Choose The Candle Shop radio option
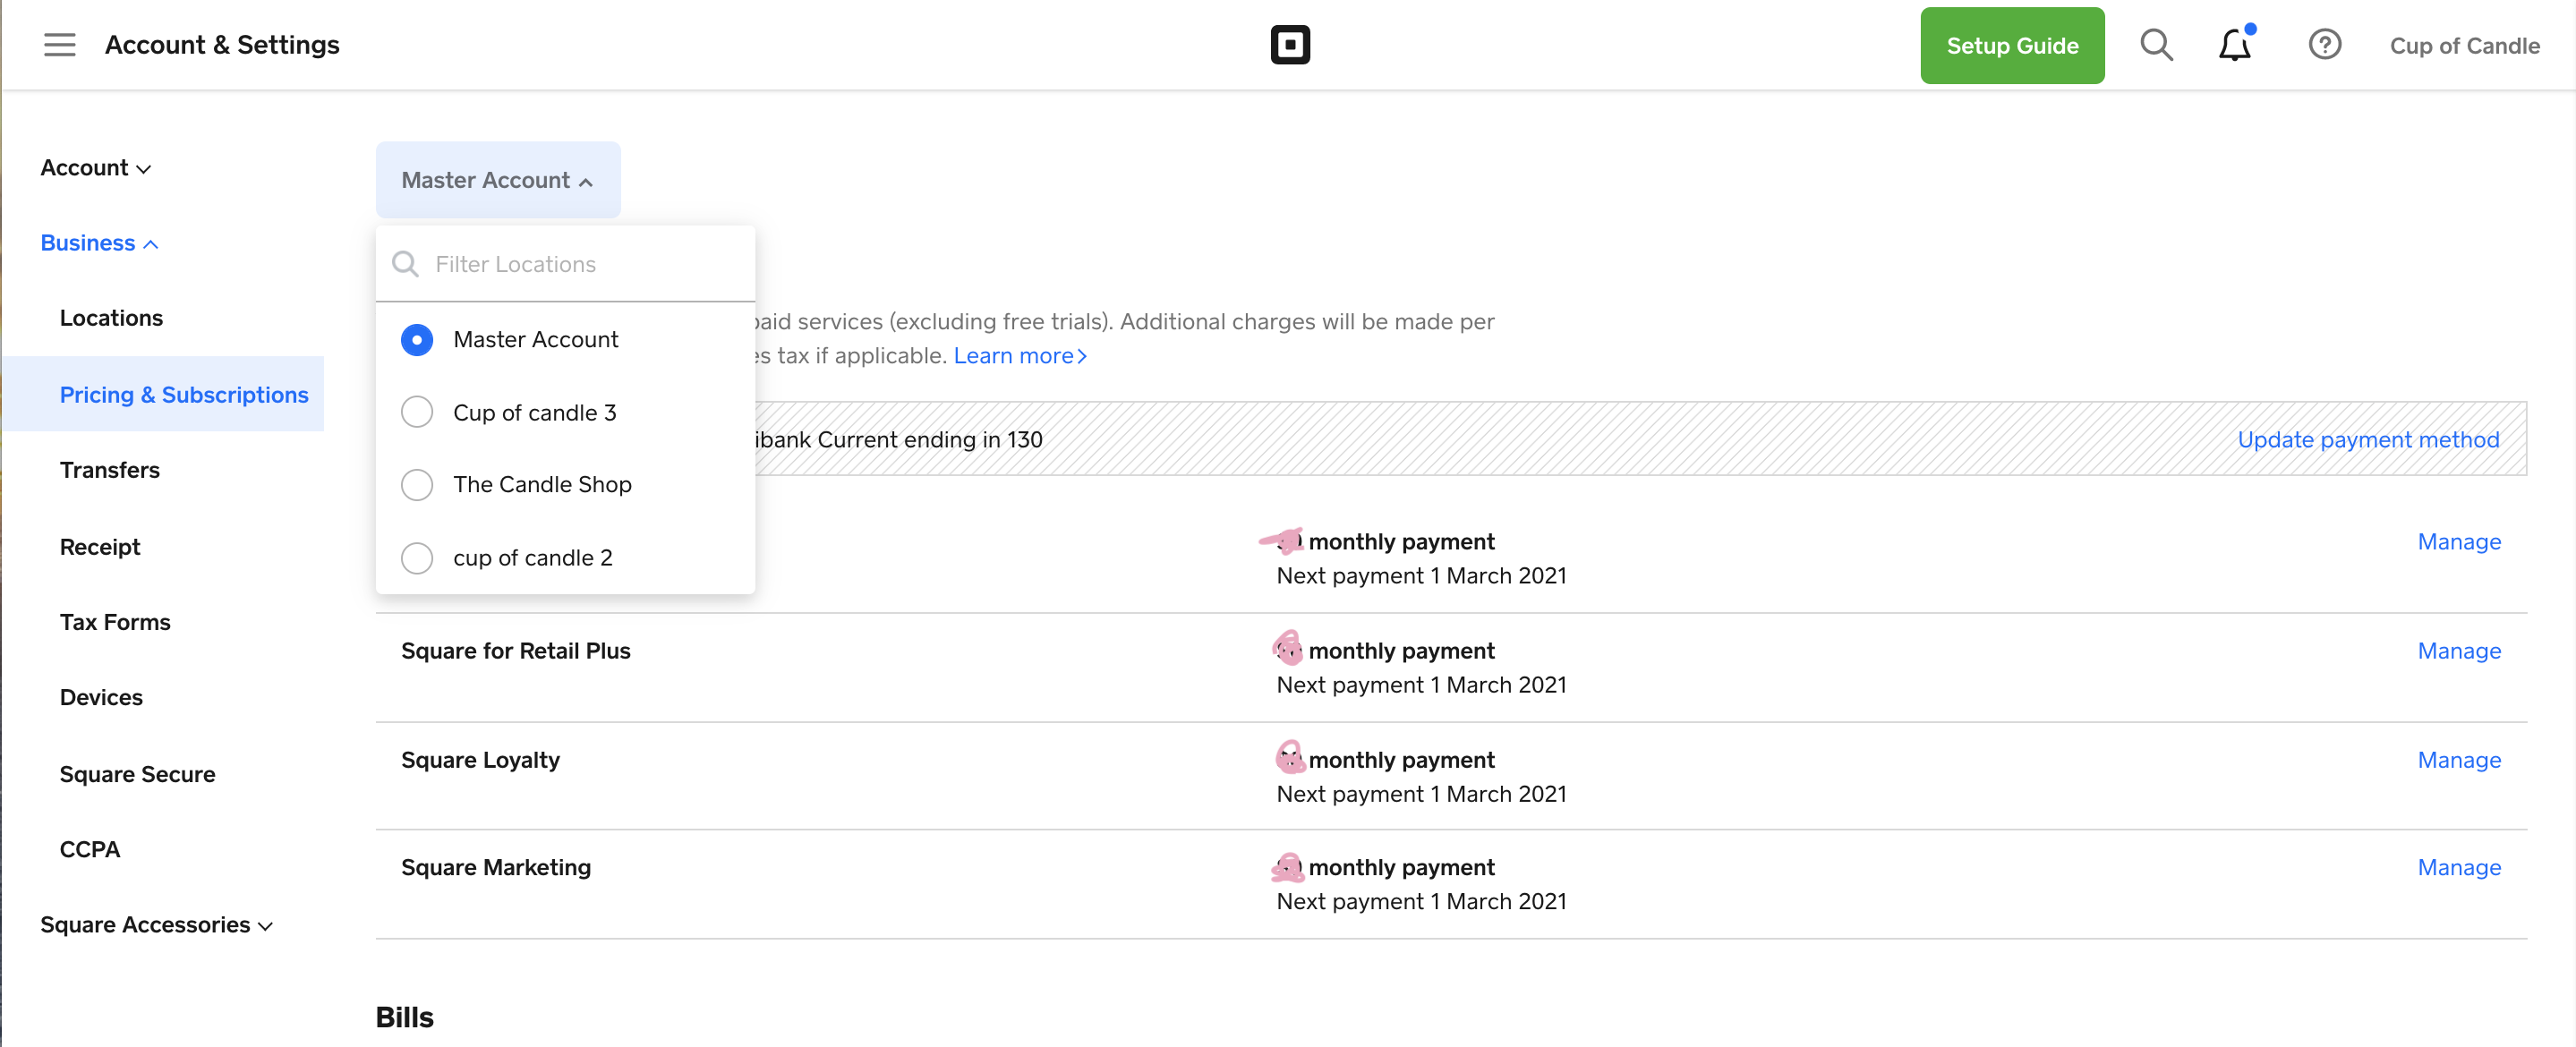Image resolution: width=2576 pixels, height=1047 pixels. tap(417, 485)
